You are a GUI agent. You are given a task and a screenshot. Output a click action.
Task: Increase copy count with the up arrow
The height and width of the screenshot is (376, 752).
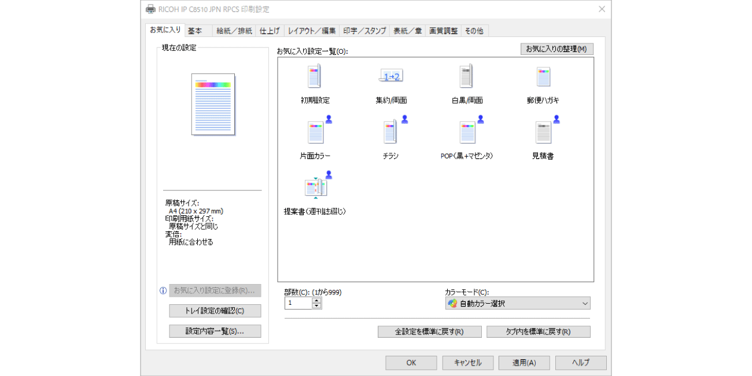[x=316, y=300]
